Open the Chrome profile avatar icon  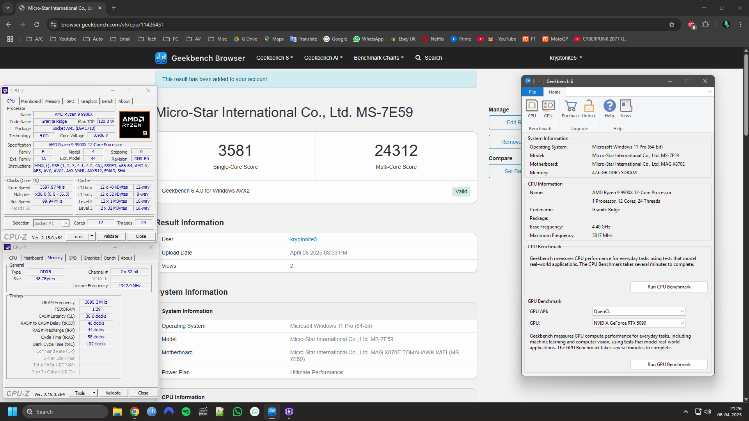[726, 25]
